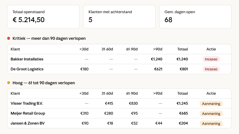Sort Hoog table by Klant column
Screen dimensions: 239x134
pos(15,93)
